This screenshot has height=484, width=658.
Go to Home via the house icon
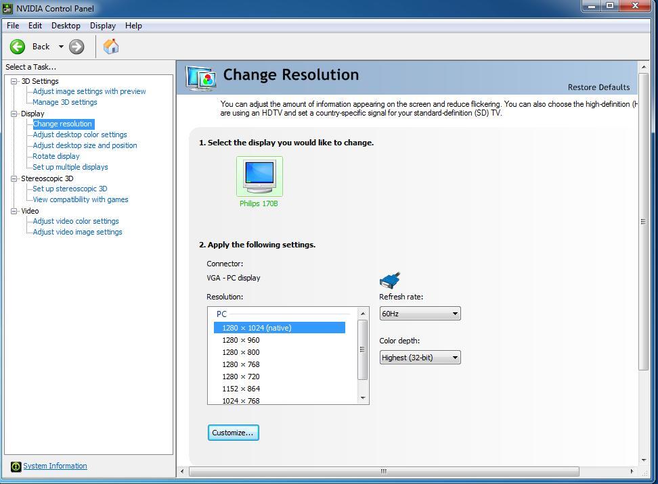(x=111, y=46)
